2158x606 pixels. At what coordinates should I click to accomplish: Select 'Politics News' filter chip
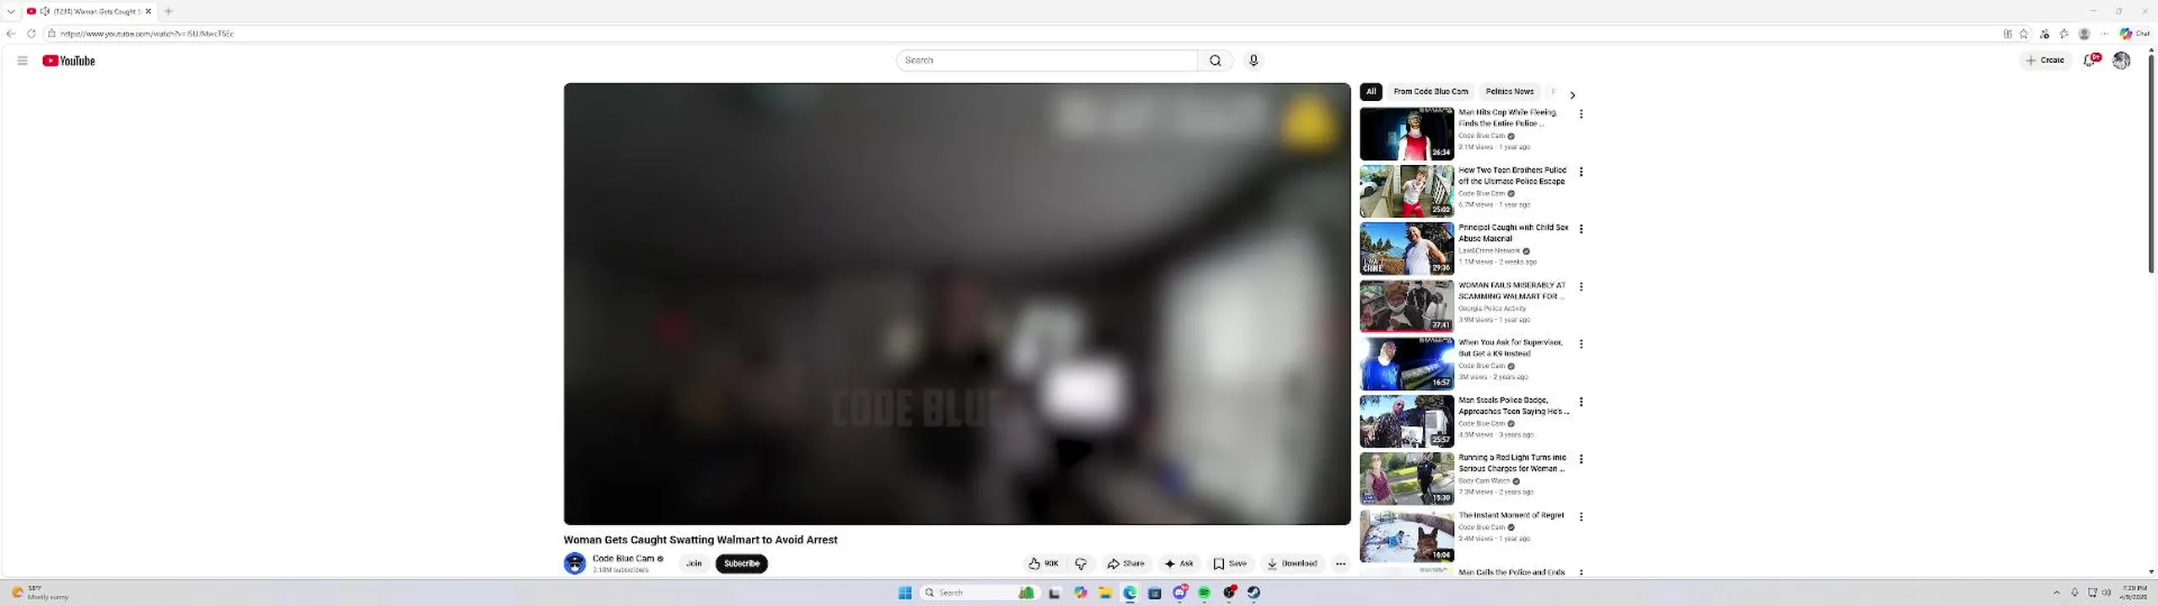click(1509, 92)
